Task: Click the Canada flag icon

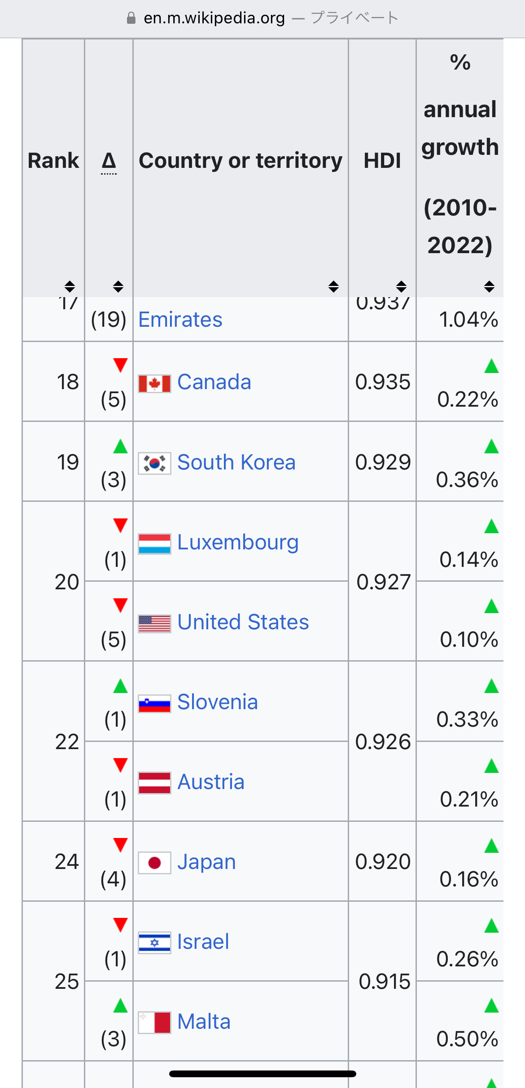Action: (154, 384)
